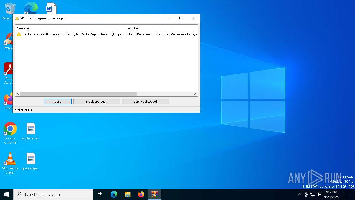Viewport: 355px width, 200px height.
Task: Minimize the WinRAR diagnostic window
Action: 168,18
